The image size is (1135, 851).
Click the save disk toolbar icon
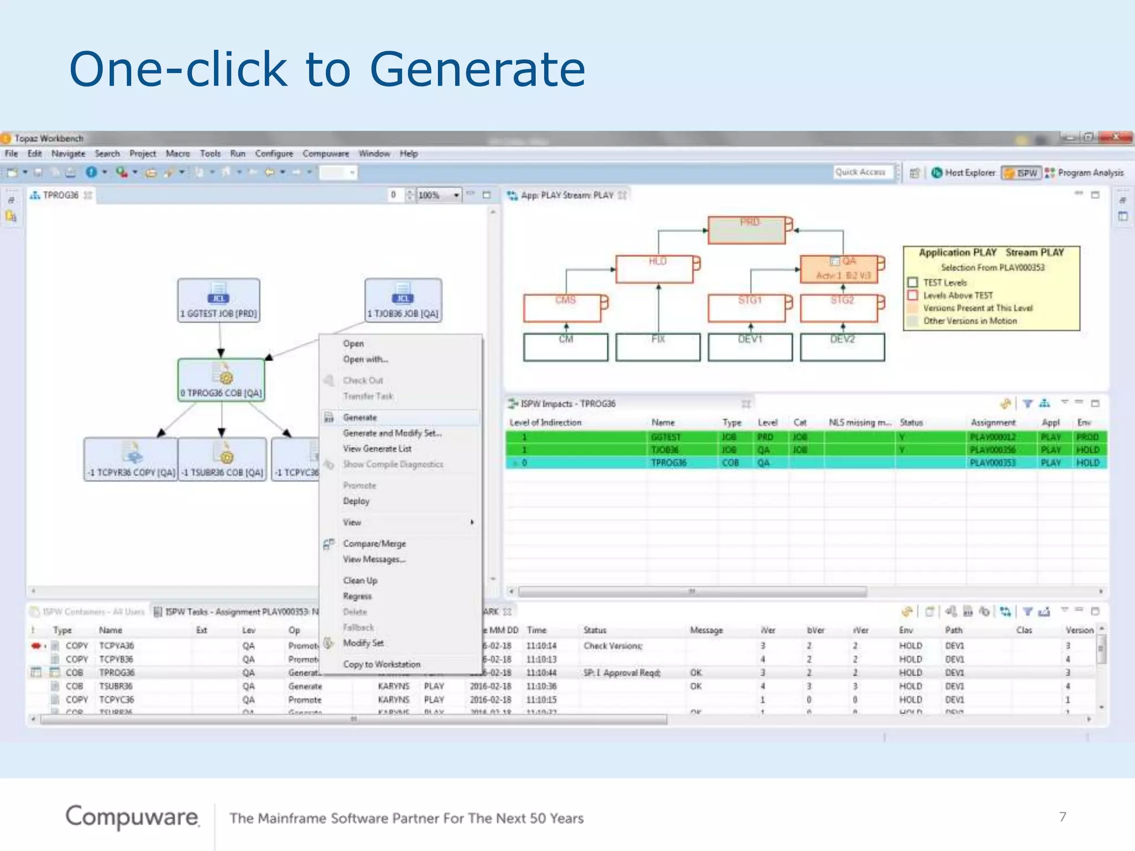tap(38, 172)
